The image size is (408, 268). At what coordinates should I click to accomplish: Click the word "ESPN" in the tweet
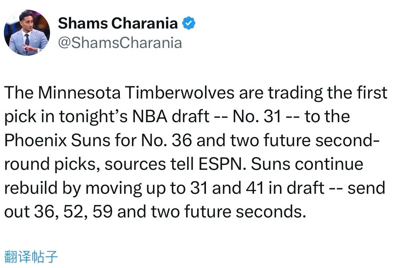click(x=225, y=164)
